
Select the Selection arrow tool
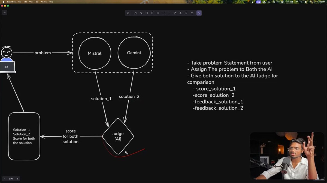(141, 13)
